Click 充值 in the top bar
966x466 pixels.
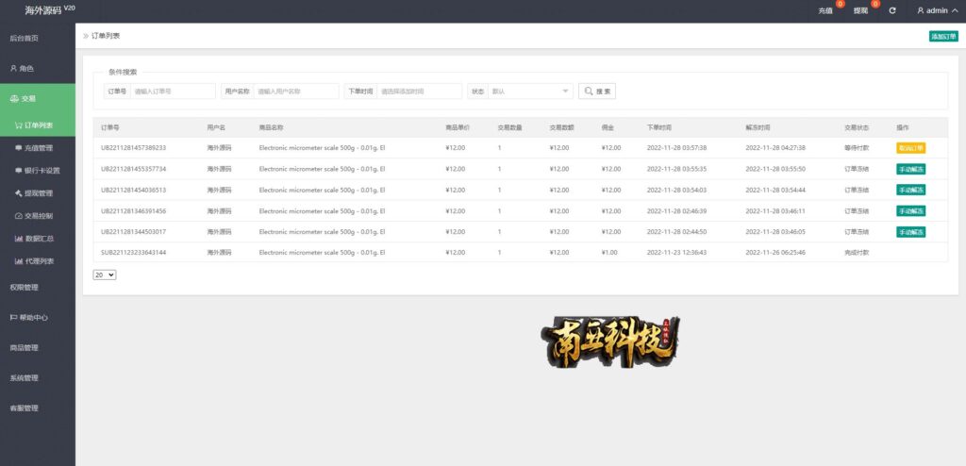(x=824, y=11)
